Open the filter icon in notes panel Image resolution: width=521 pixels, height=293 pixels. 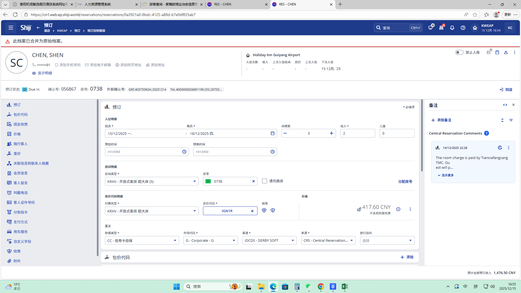(511, 120)
